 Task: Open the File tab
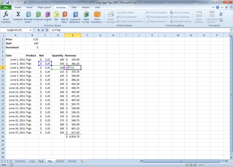click(x=6, y=7)
